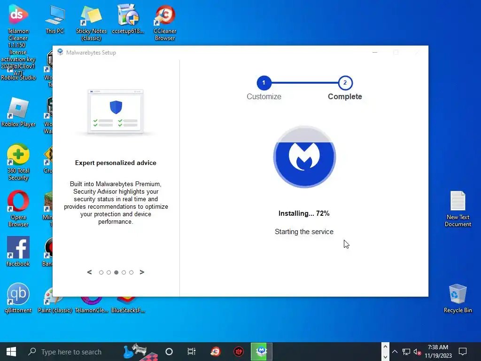Show hidden system tray icons
481x361 pixels.
pos(395,352)
